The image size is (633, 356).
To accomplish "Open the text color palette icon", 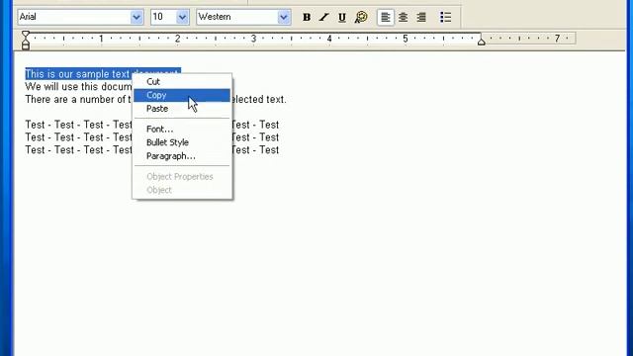I will tap(361, 18).
